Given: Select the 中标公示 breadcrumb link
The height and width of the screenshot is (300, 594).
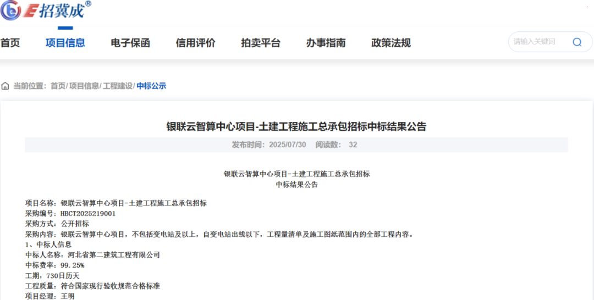Looking at the screenshot, I should click(x=151, y=86).
